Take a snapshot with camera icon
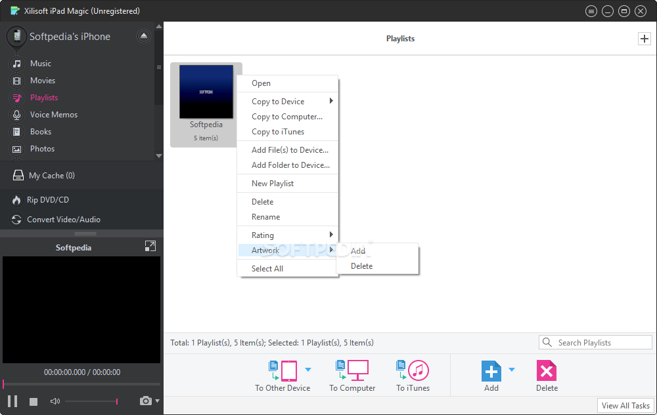The image size is (657, 415). [x=145, y=401]
